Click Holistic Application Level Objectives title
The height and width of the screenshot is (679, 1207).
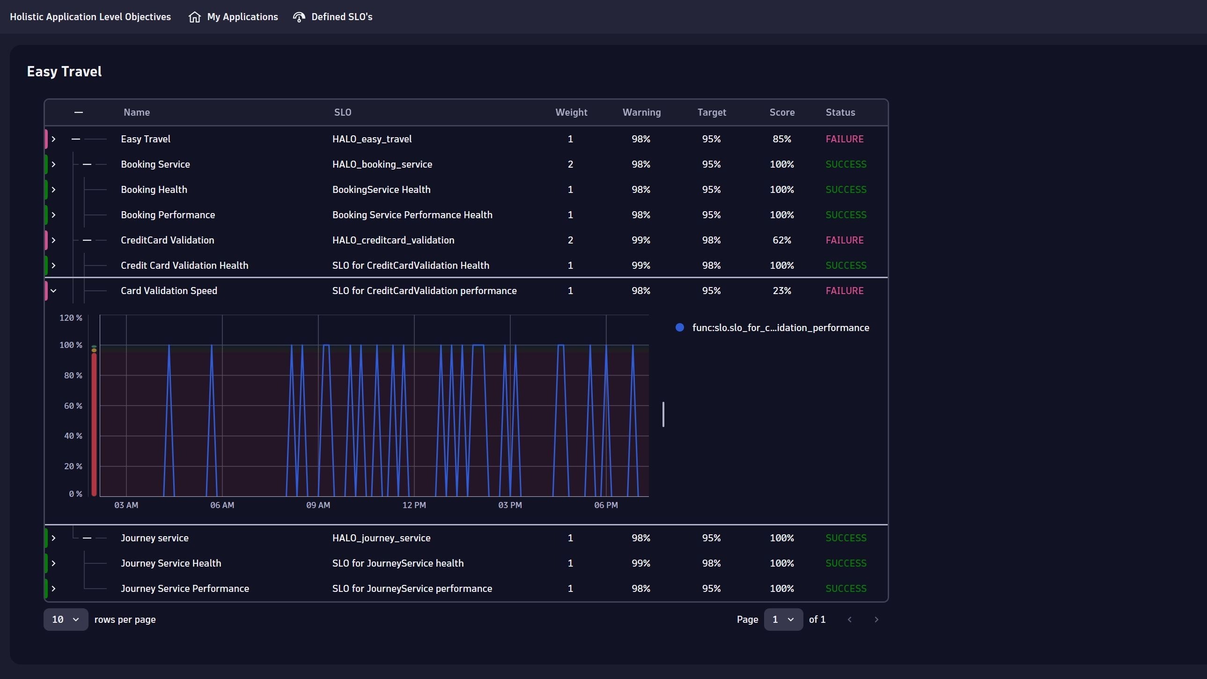(90, 17)
